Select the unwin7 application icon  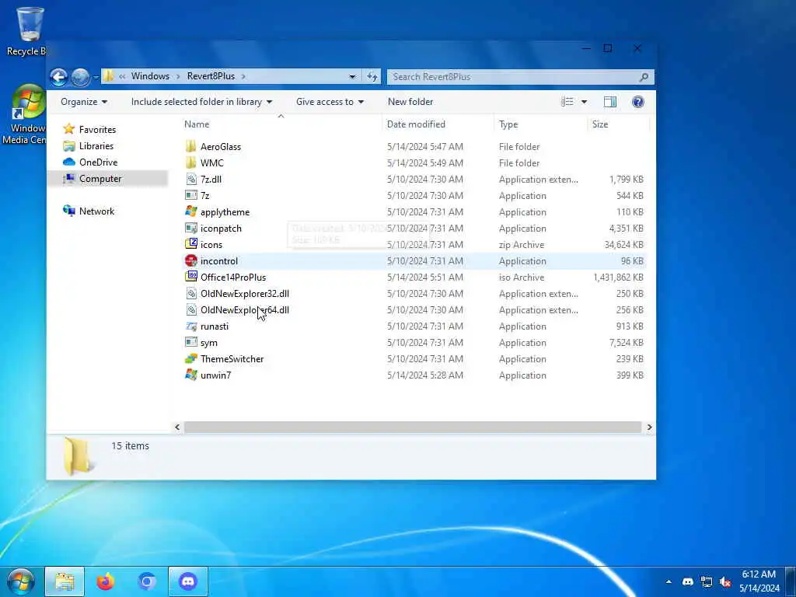coord(191,375)
